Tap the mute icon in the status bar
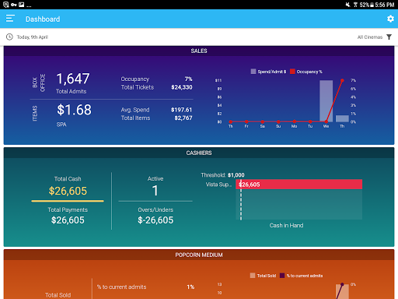This screenshot has width=398, height=299. [x=347, y=5]
